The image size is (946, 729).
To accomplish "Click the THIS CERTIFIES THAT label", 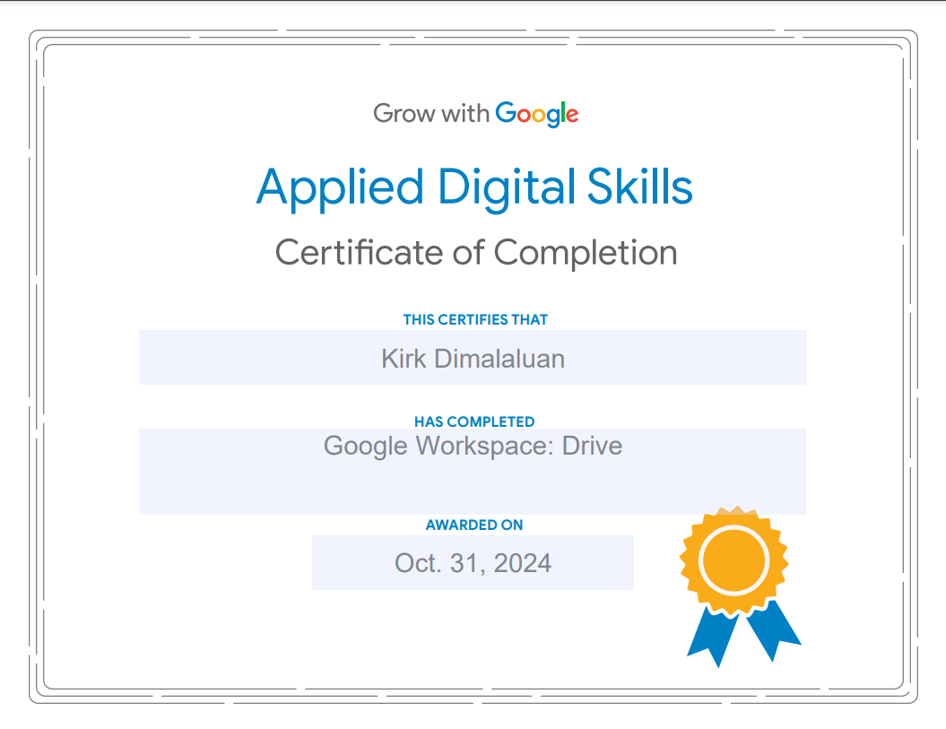I will [x=474, y=319].
